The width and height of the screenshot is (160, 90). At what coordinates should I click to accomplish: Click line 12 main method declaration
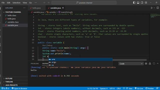click(65, 48)
